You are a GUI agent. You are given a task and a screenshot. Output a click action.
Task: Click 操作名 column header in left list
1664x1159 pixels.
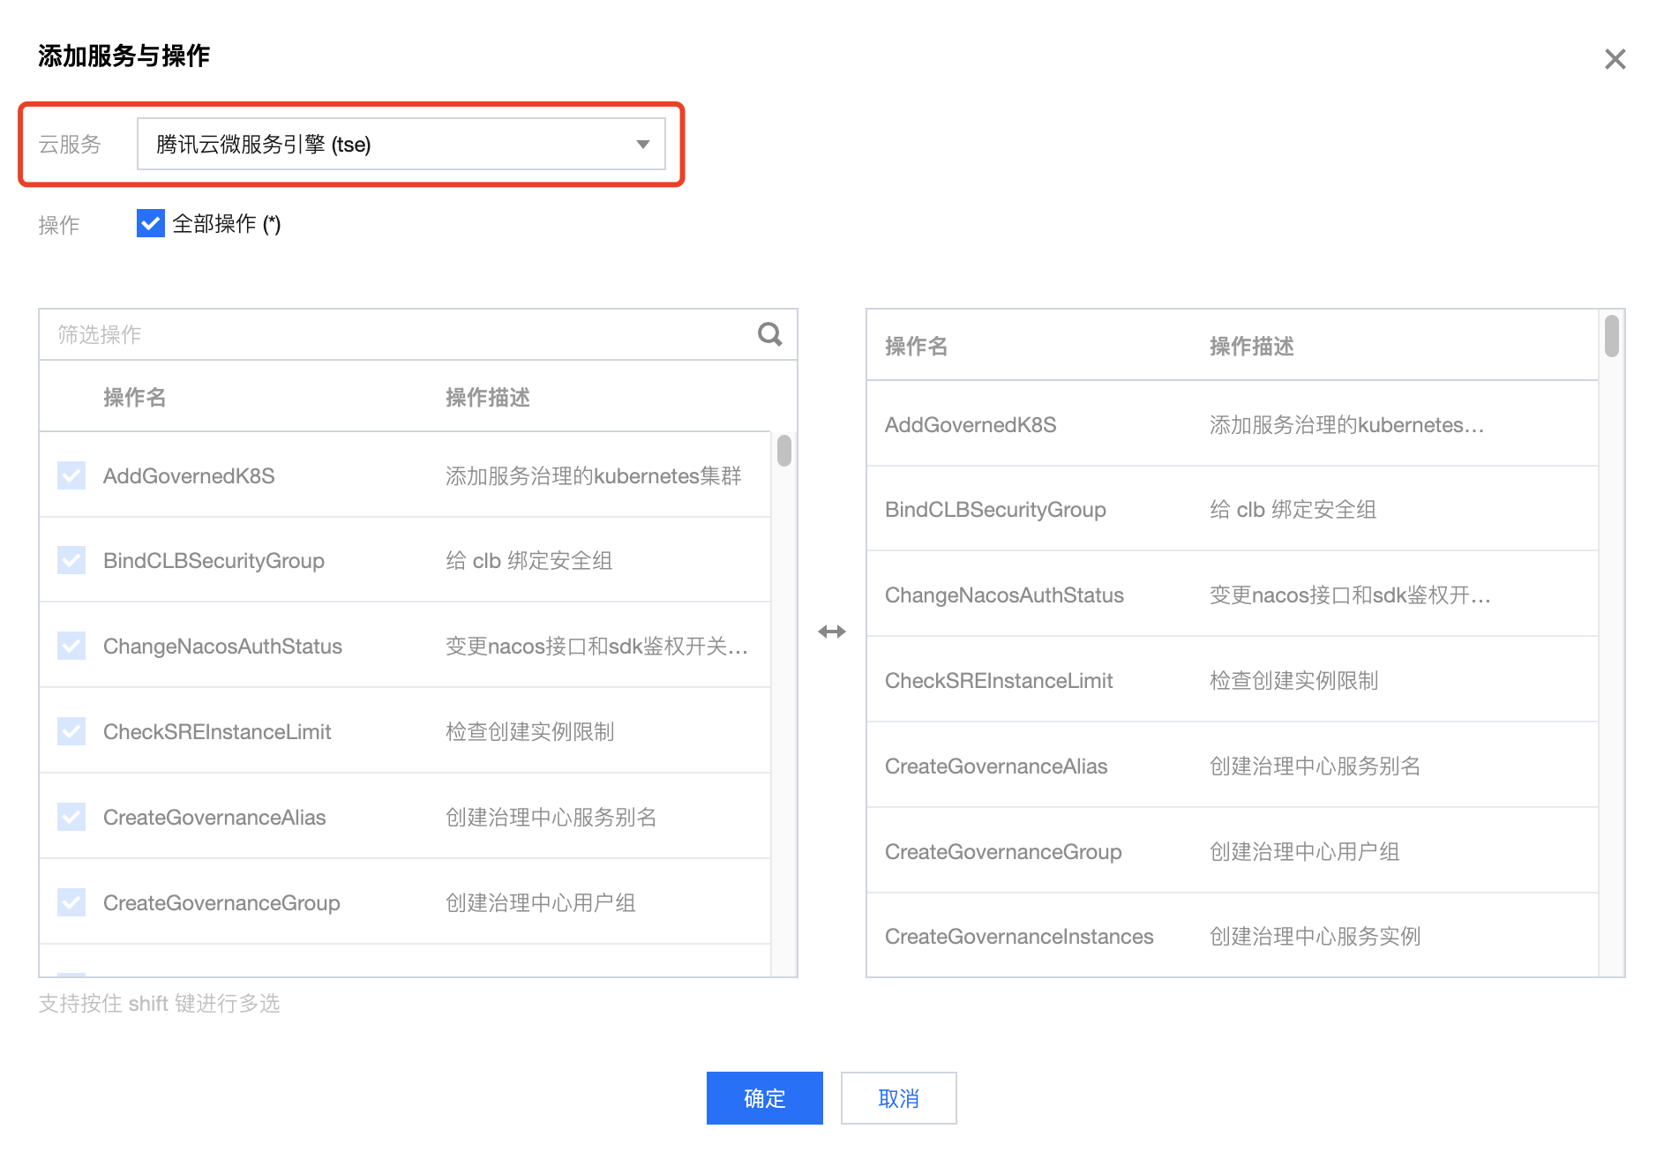(134, 398)
